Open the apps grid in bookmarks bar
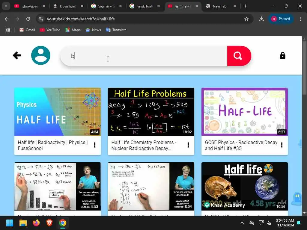 8,30
